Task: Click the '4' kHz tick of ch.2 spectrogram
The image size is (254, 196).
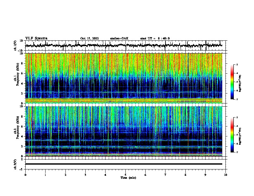Action: coord(22,136)
